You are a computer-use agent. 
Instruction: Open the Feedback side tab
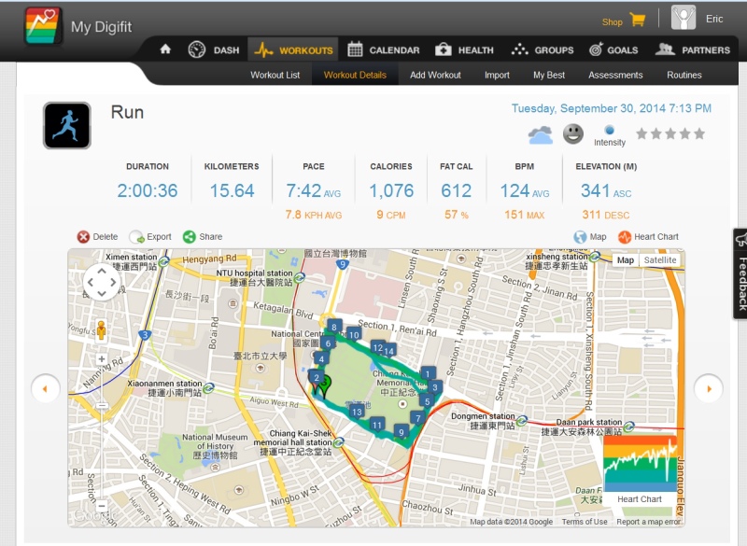pyautogui.click(x=740, y=273)
